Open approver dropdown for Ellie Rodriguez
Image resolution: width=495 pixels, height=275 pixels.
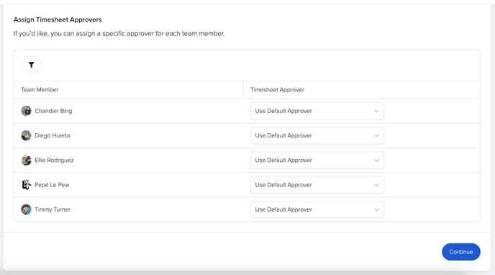click(317, 160)
